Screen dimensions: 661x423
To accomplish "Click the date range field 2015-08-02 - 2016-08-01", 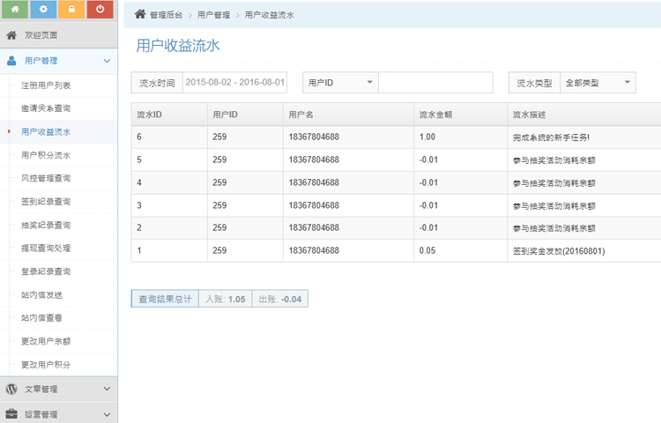I will [x=234, y=82].
